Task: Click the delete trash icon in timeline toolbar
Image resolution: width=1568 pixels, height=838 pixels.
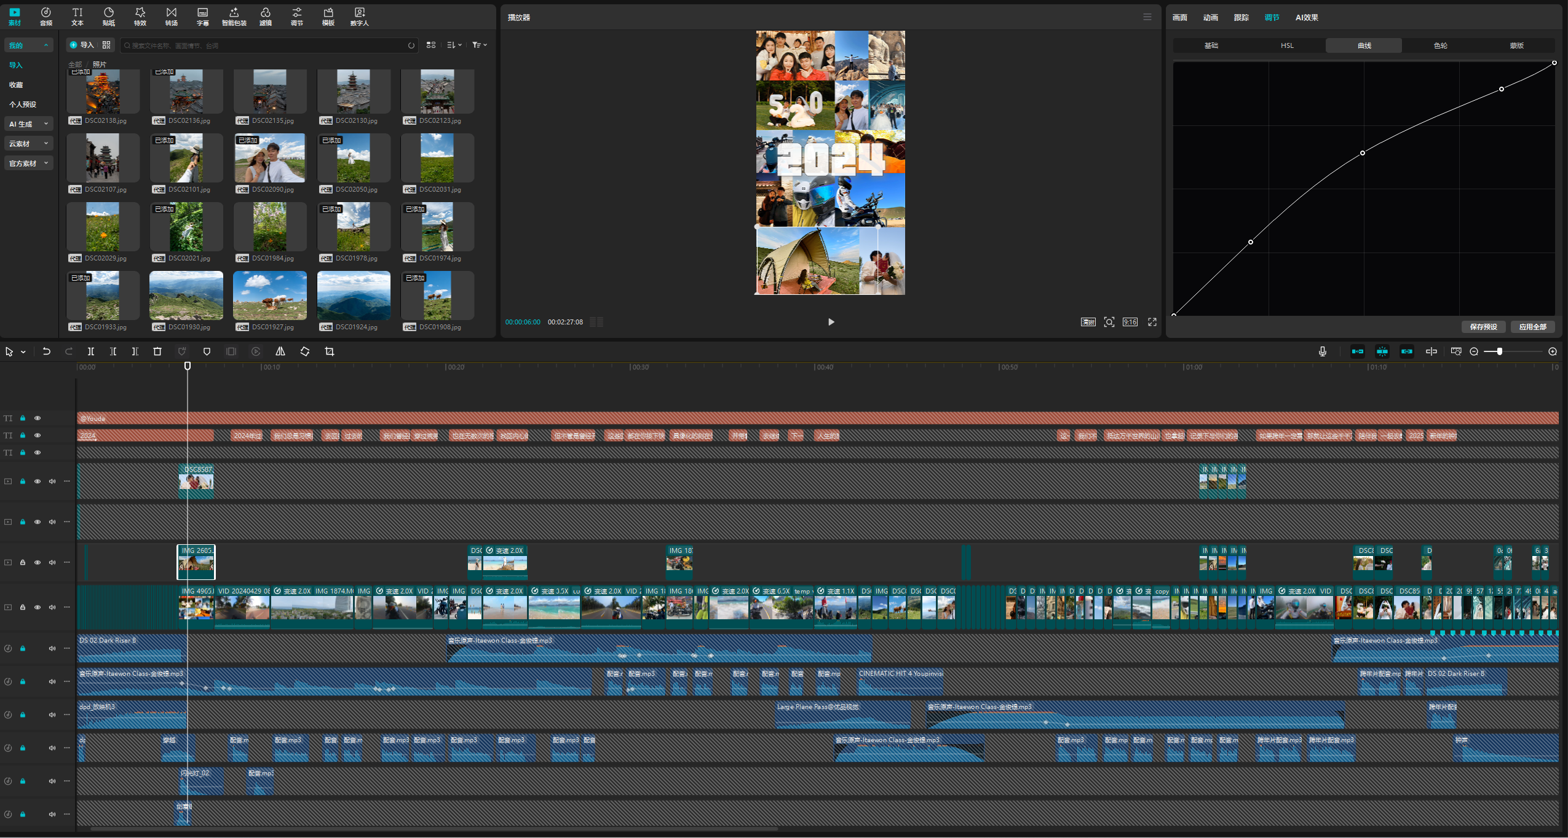Action: click(157, 351)
